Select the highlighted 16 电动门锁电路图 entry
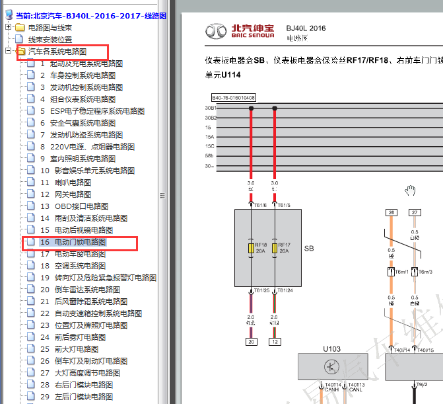 click(73, 242)
